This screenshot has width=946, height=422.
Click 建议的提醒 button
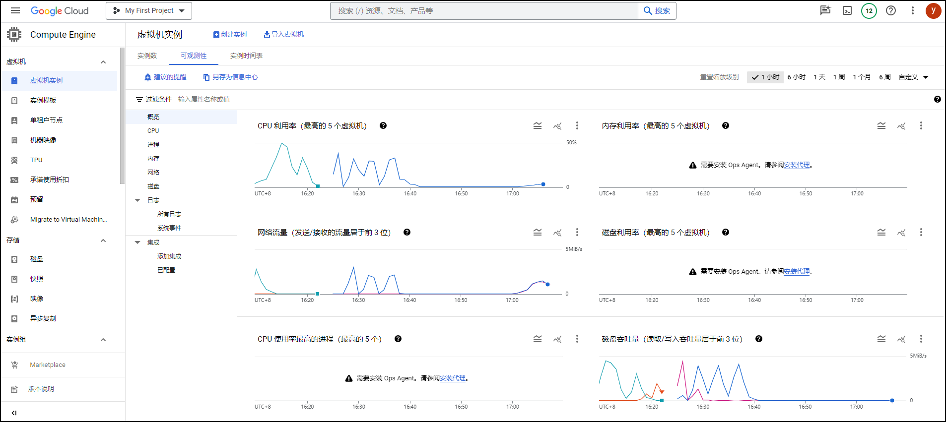pyautogui.click(x=165, y=77)
